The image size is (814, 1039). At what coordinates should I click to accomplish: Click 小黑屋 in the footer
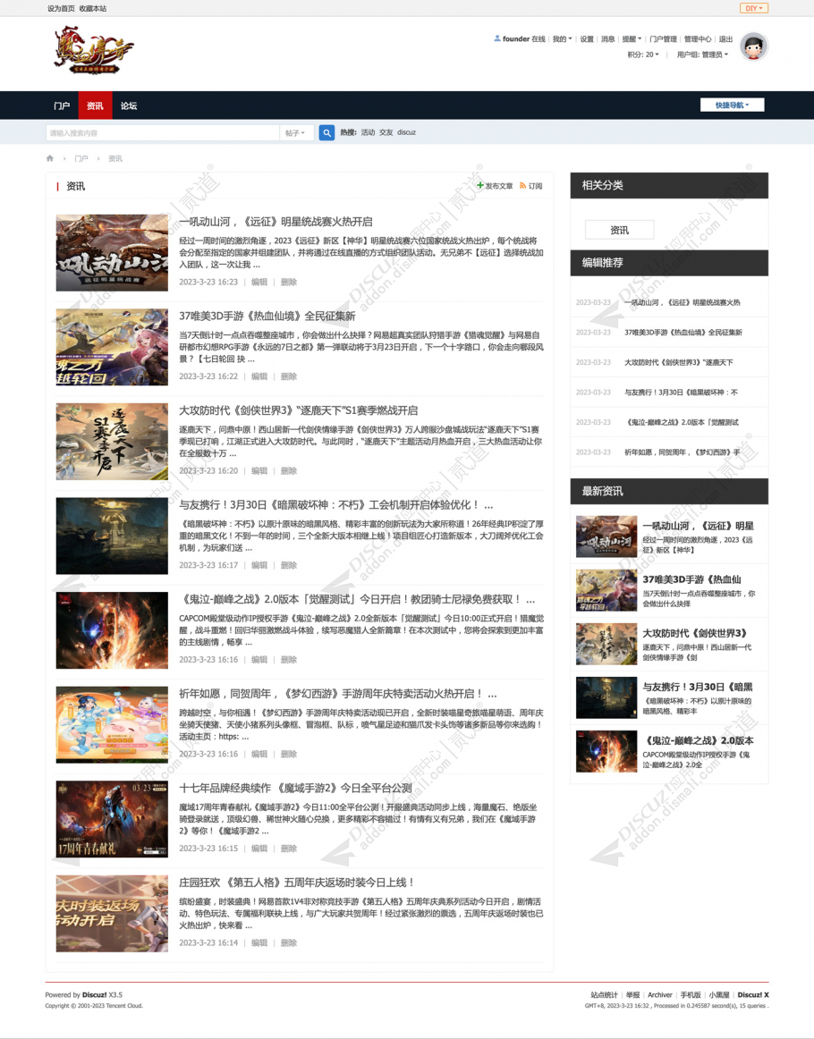pyautogui.click(x=719, y=994)
